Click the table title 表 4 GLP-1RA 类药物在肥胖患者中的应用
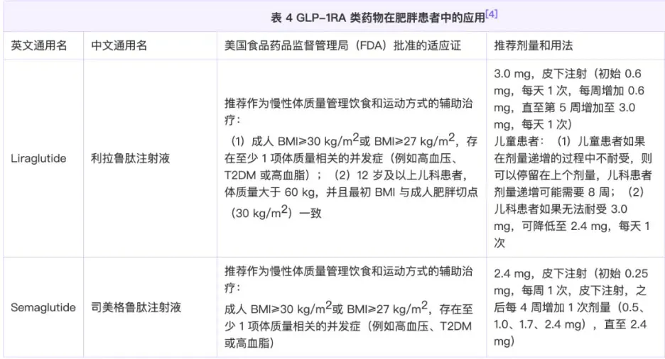The image size is (665, 359). (378, 18)
